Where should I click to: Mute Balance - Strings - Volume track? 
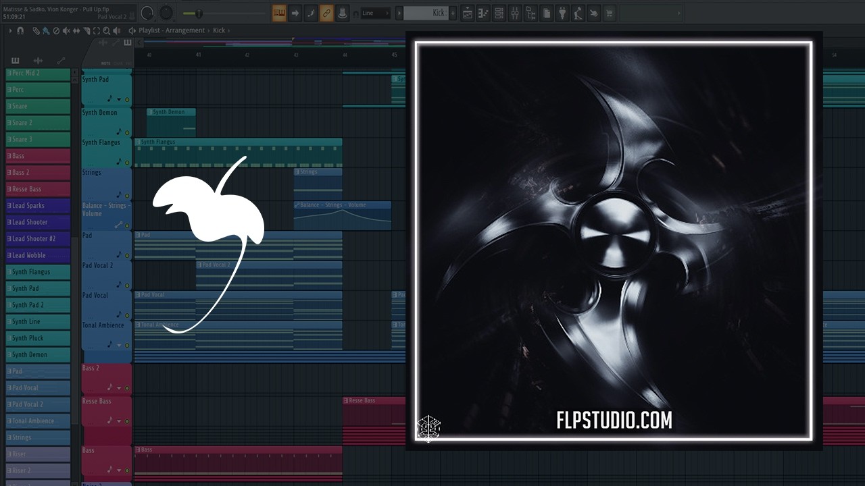click(x=127, y=225)
